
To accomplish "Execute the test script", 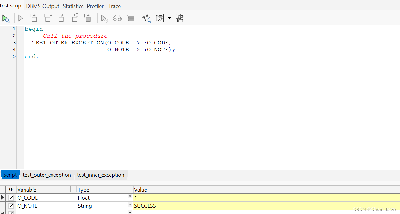I will tap(20, 18).
